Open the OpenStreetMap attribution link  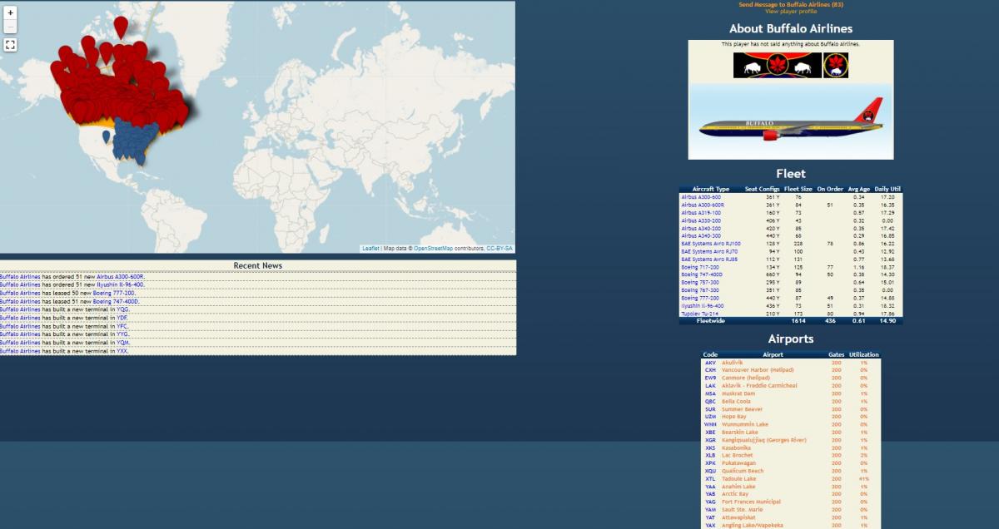[x=433, y=249]
